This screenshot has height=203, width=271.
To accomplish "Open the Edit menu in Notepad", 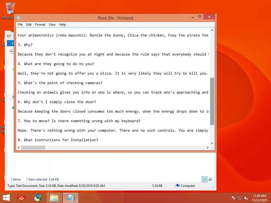I will pos(29,25).
